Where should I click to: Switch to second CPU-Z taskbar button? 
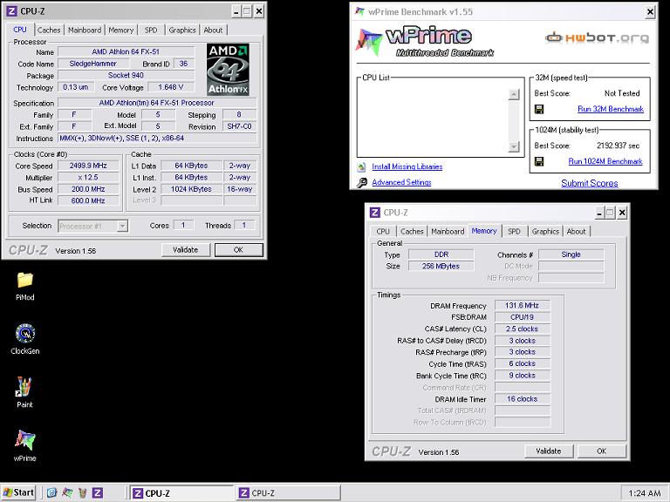[289, 493]
